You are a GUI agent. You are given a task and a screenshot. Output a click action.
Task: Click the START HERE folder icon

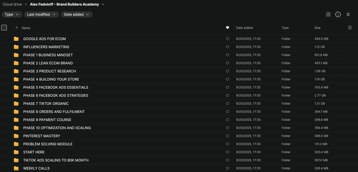point(16,152)
